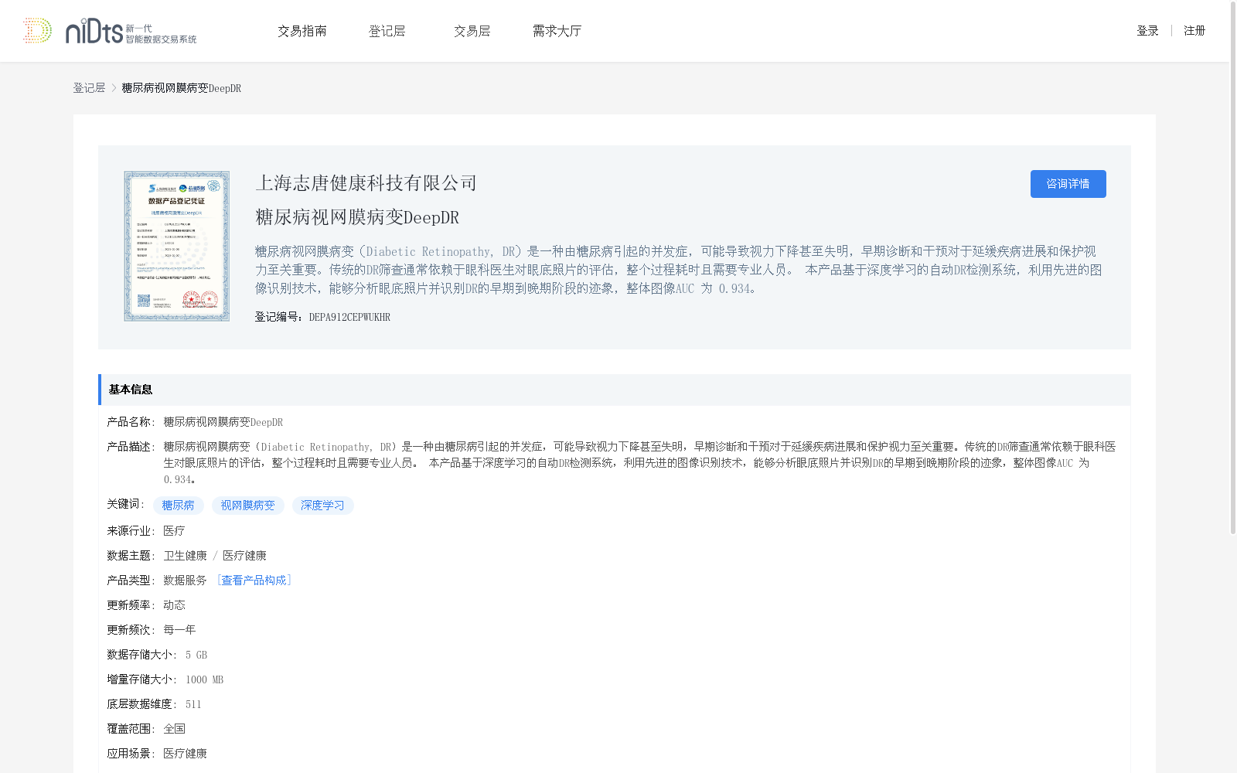The height and width of the screenshot is (773, 1237).
Task: Click the 咨询详情 button
Action: 1068,184
